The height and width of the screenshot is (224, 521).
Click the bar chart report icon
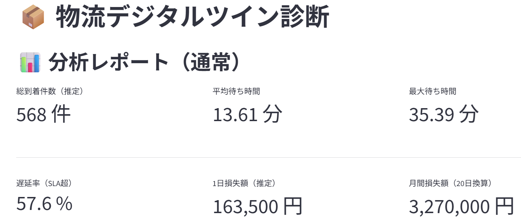click(x=30, y=62)
